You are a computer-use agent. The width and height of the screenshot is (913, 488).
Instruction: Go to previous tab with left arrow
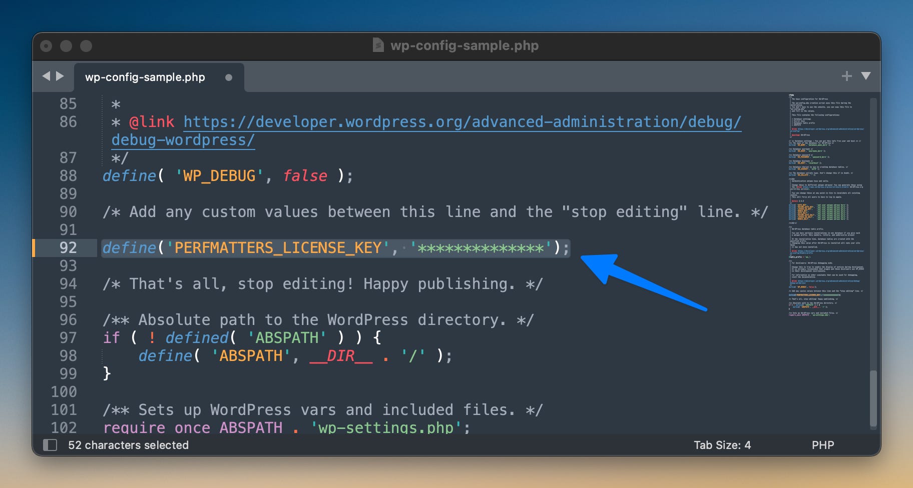point(47,76)
